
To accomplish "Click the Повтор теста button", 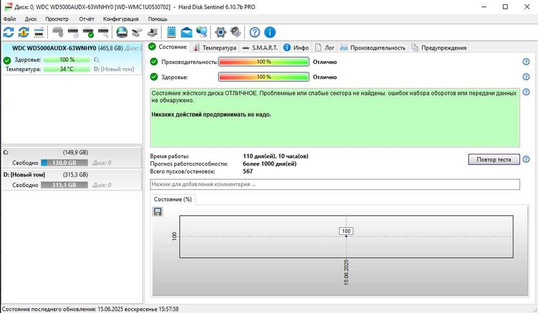I will pyautogui.click(x=494, y=159).
